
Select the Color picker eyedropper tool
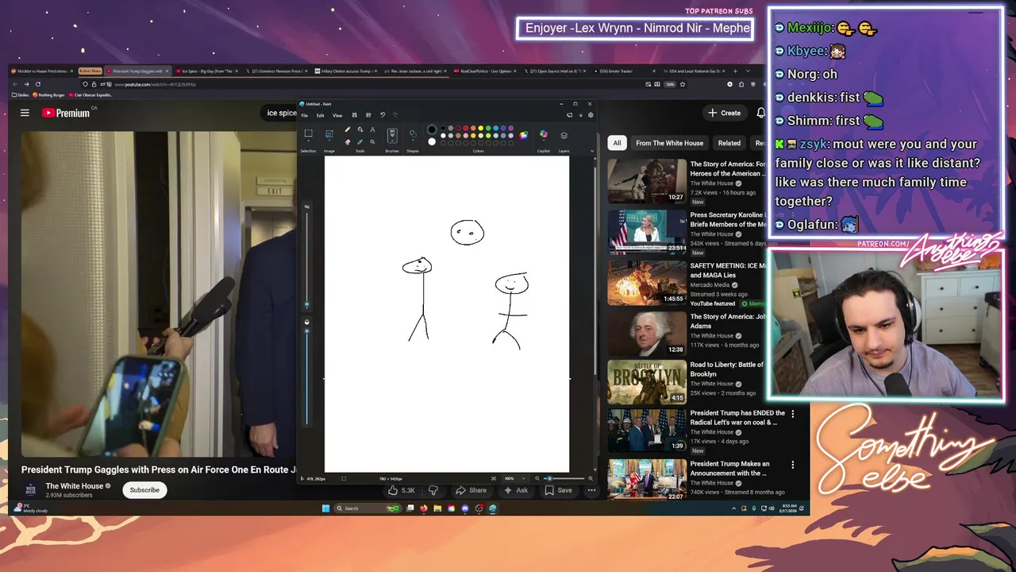click(x=360, y=141)
